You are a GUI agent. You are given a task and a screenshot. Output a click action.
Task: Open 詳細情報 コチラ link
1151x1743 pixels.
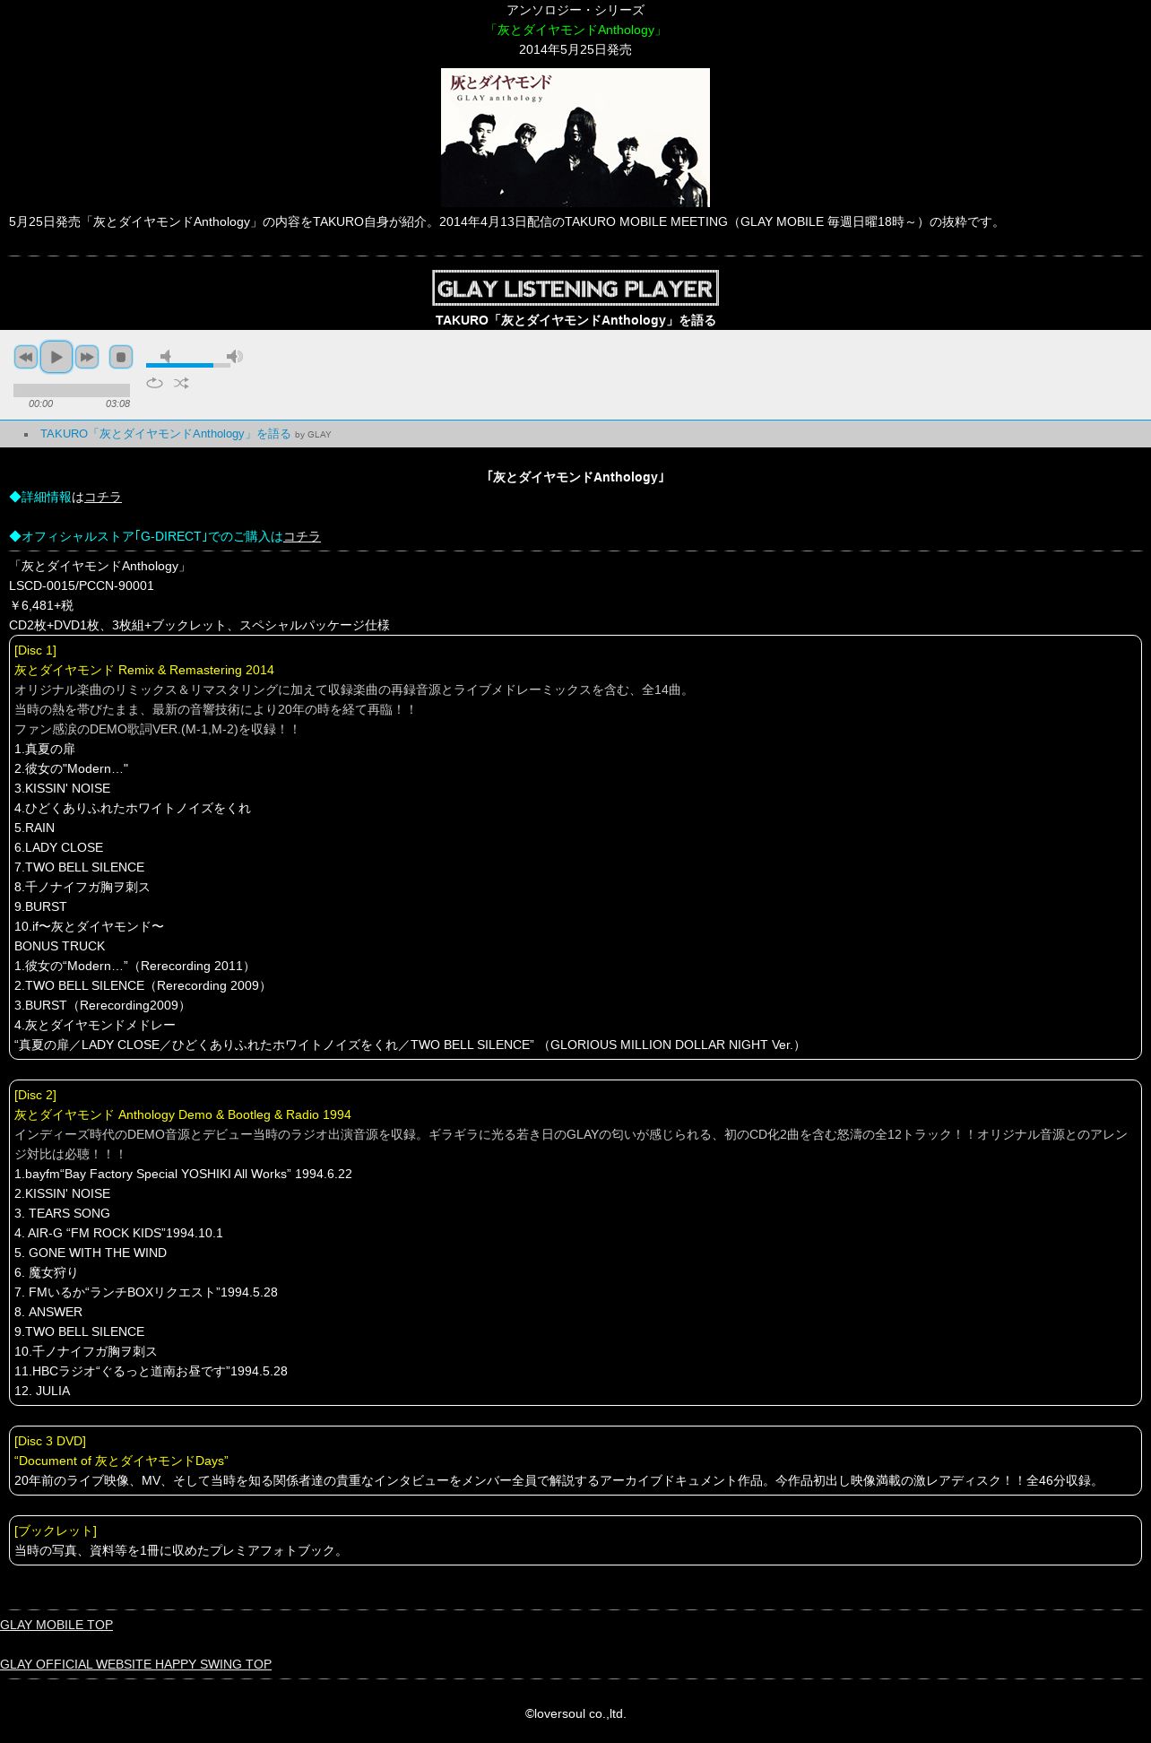coord(103,497)
